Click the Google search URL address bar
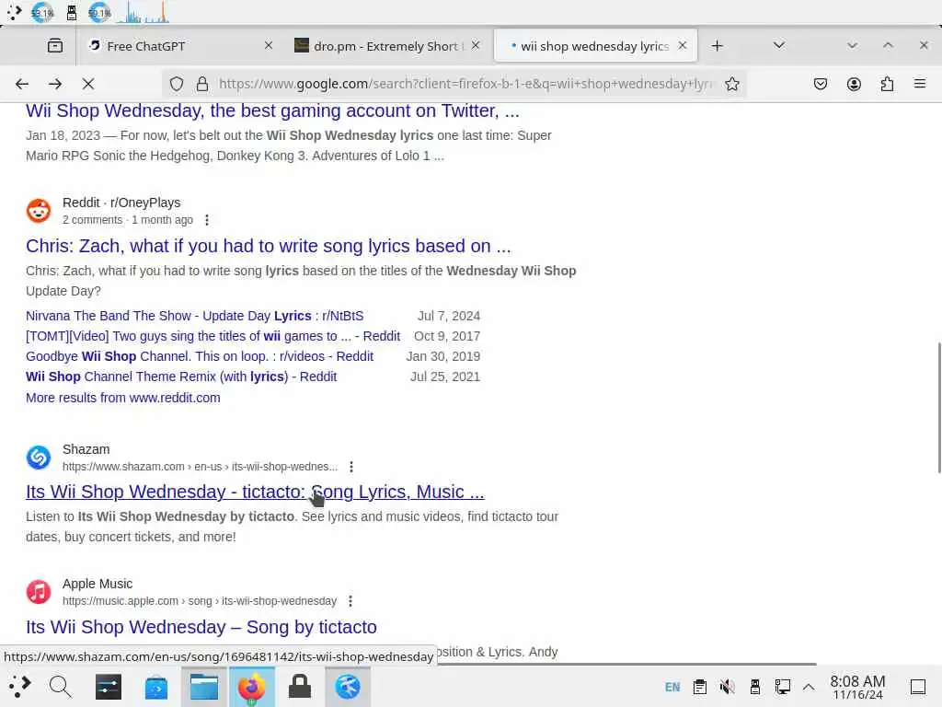Image resolution: width=942 pixels, height=707 pixels. [x=465, y=84]
